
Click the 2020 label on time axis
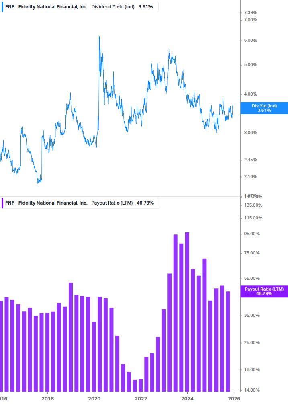point(94,399)
